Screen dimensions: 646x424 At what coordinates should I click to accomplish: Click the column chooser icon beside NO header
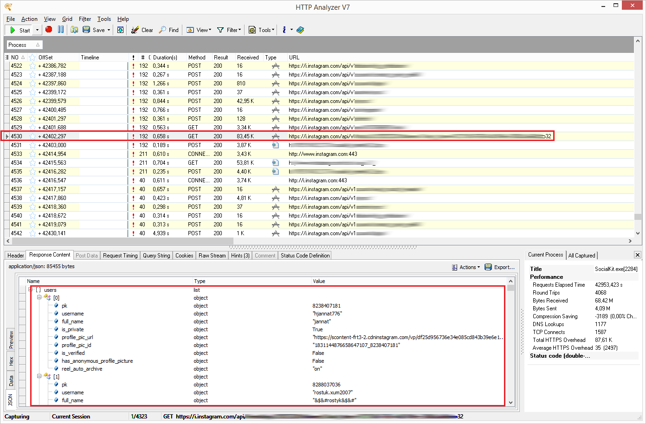(x=7, y=58)
